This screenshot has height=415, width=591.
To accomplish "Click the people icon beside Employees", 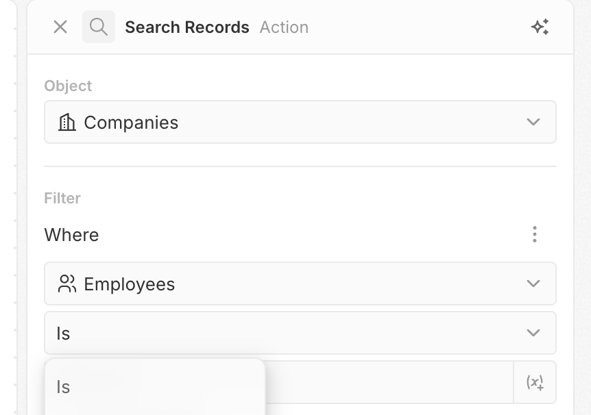I will pos(67,284).
